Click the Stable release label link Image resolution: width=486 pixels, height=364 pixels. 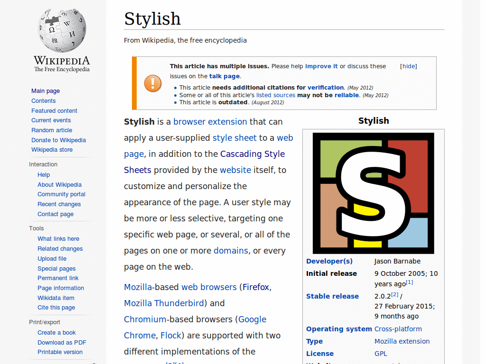coord(332,296)
